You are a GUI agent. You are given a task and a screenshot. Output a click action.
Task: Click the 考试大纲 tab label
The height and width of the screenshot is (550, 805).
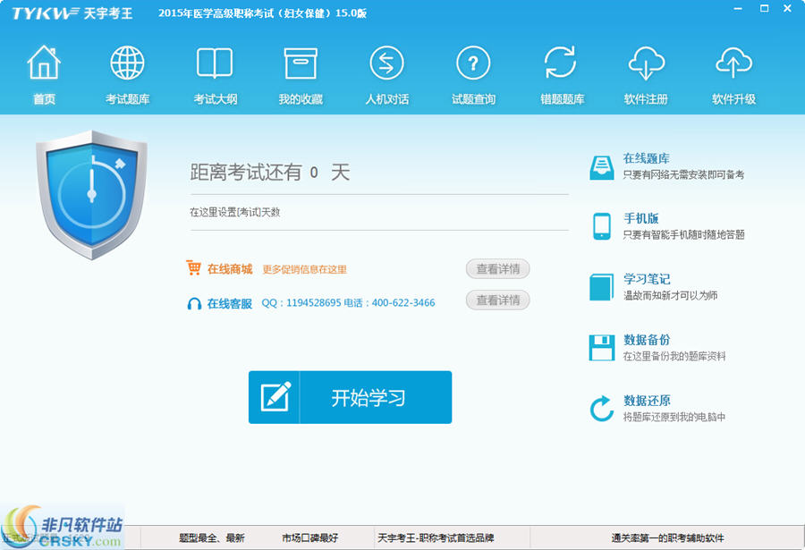[215, 99]
